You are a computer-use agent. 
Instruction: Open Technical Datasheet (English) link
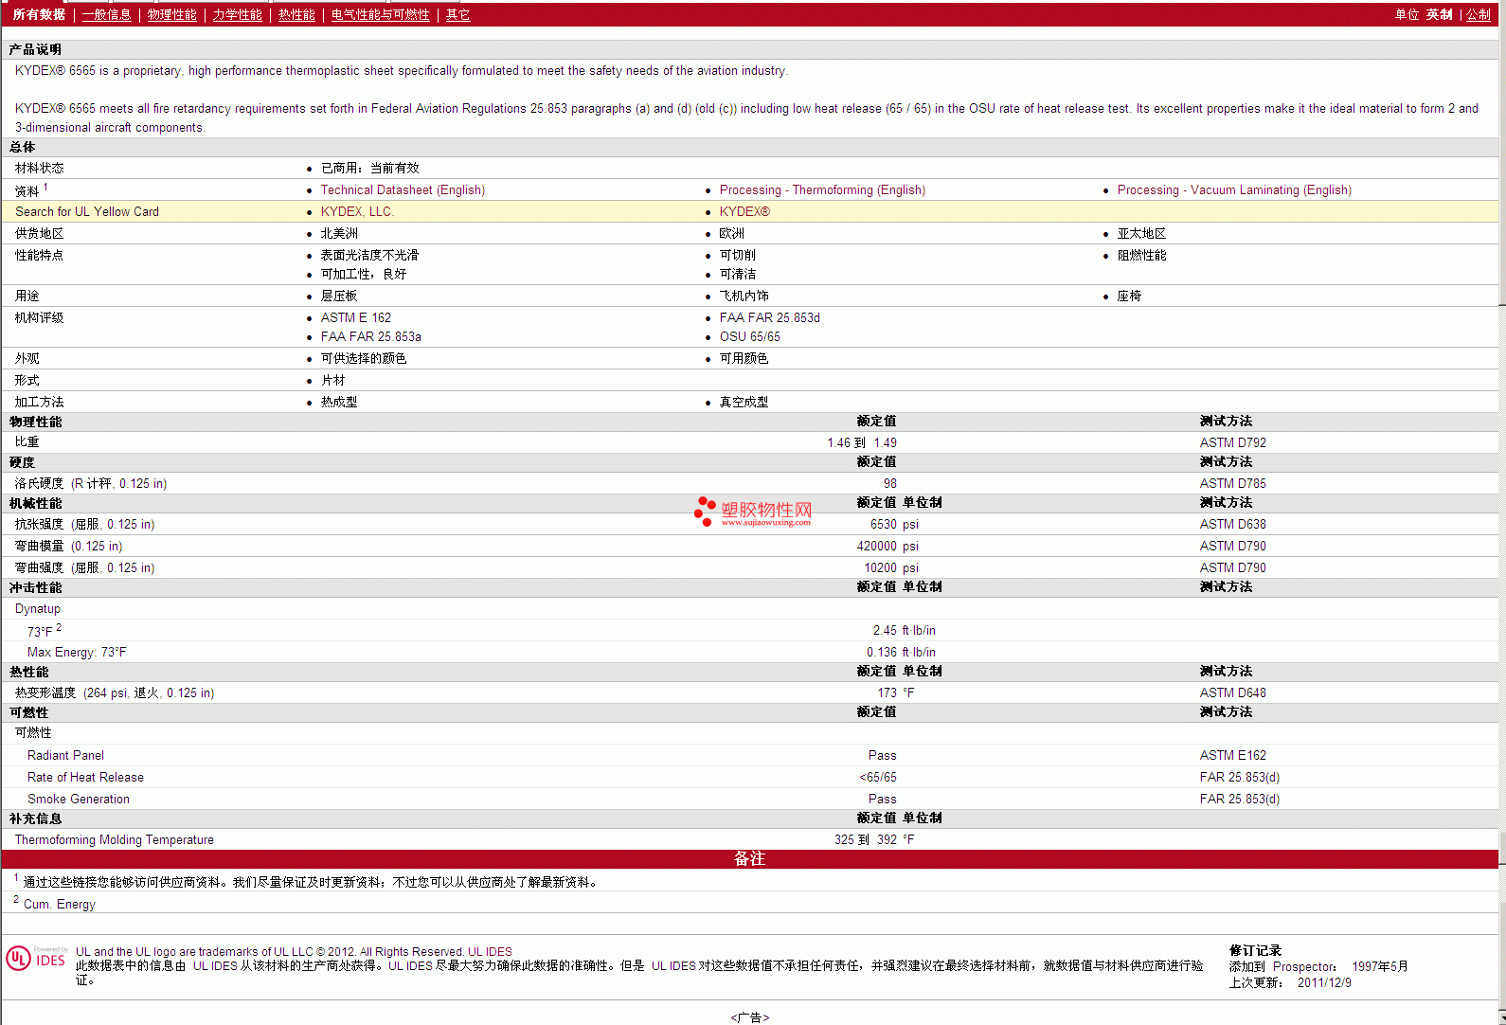click(x=403, y=190)
